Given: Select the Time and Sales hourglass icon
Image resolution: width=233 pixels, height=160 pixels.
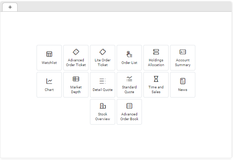Looking at the screenshot, I should 156,79.
